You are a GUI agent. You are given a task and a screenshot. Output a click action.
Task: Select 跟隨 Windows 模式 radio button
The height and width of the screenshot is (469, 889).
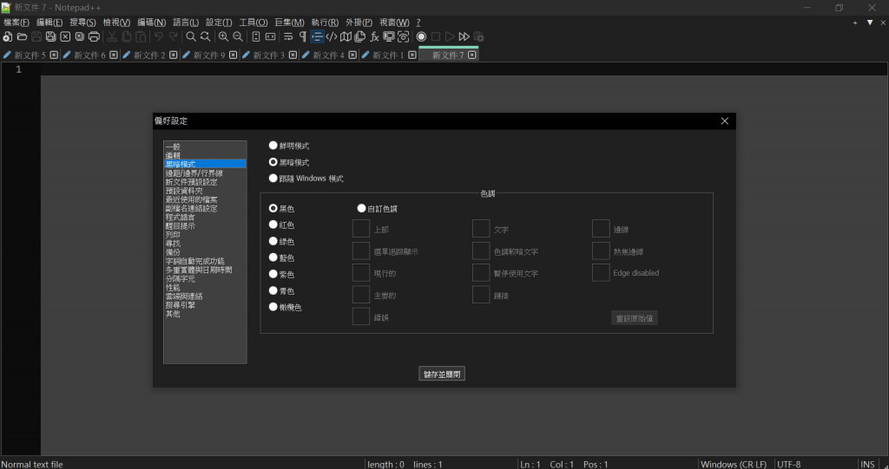pyautogui.click(x=273, y=179)
